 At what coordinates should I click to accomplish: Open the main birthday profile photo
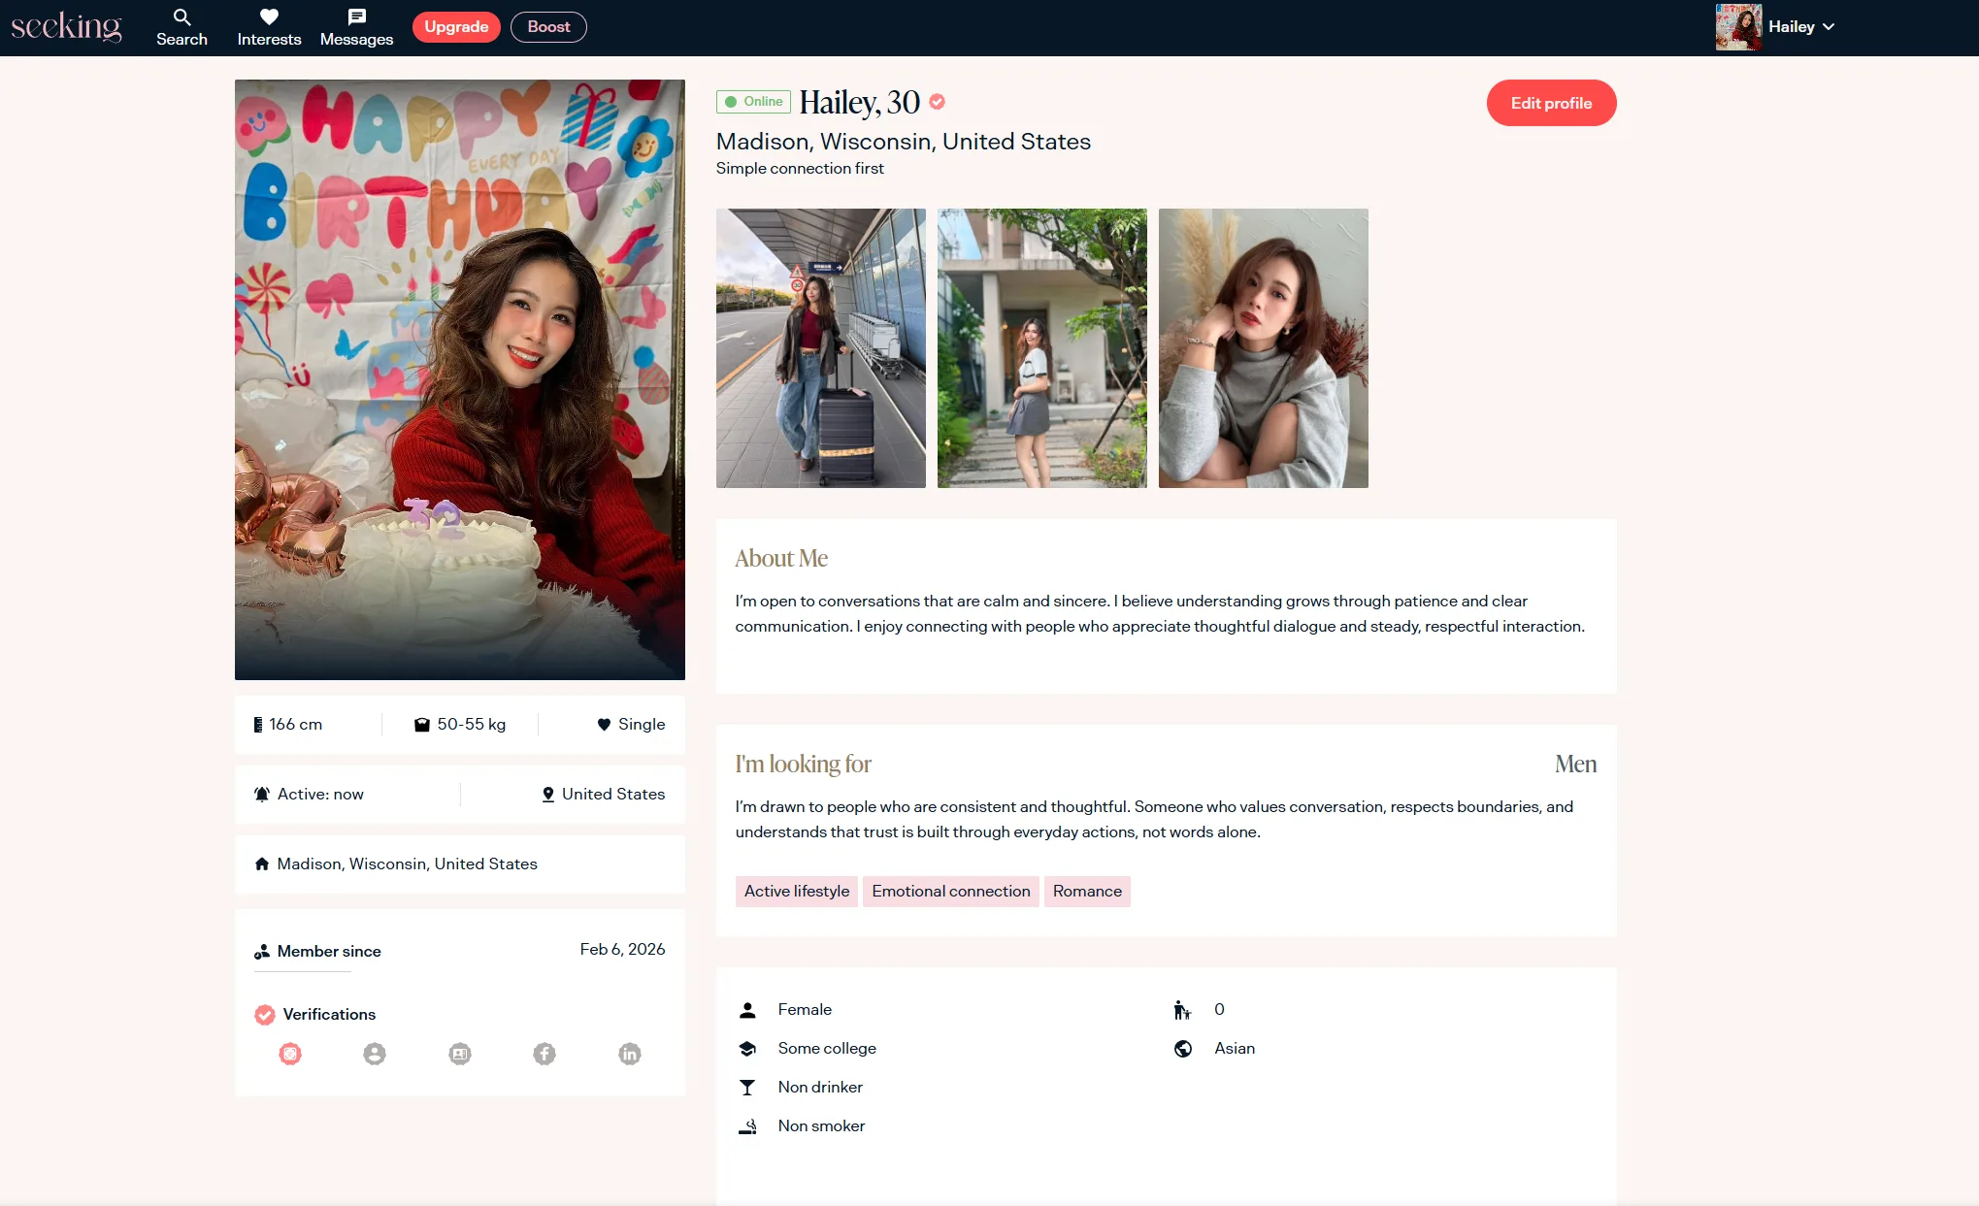click(x=459, y=379)
